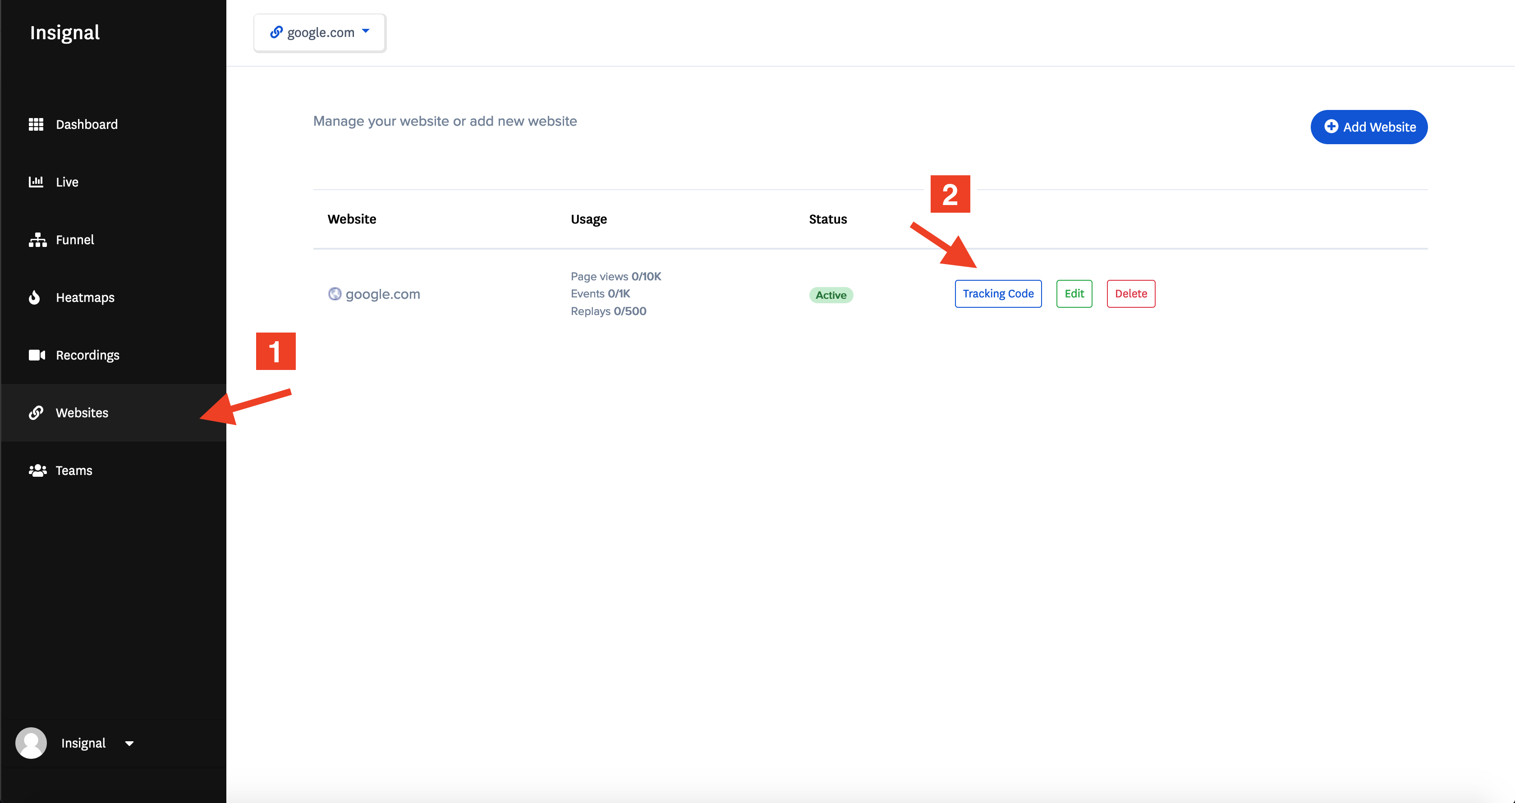Click the Funnel sitemap icon
1515x803 pixels.
[37, 240]
